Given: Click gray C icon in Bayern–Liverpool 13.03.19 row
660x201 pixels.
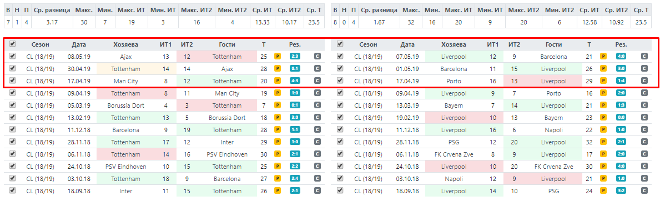Looking at the screenshot, I should 643,105.
